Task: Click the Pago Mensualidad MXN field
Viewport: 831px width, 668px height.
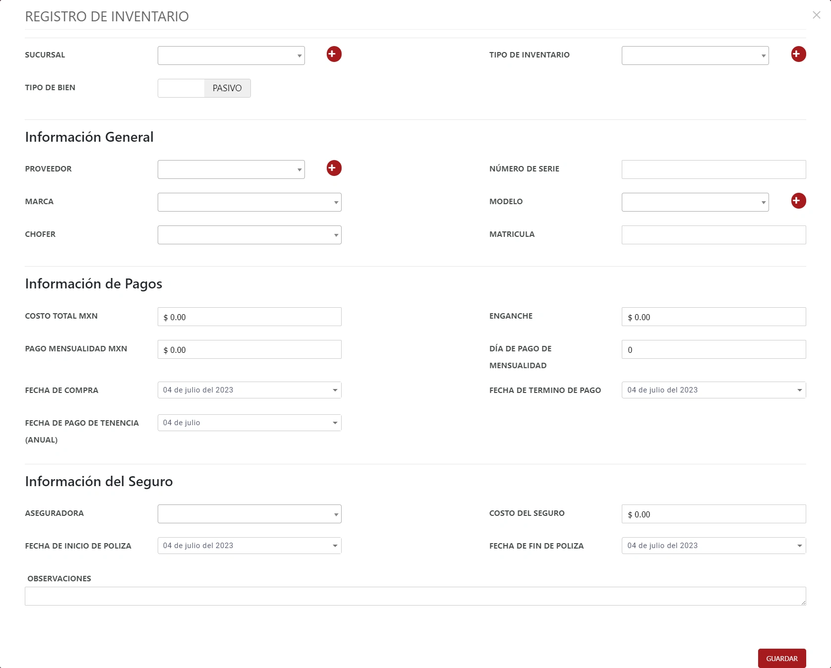Action: 249,349
